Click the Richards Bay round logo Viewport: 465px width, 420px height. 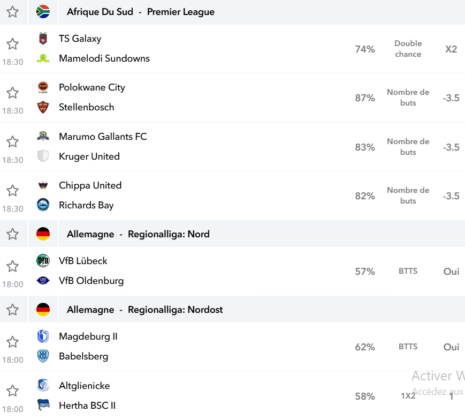coord(43,205)
